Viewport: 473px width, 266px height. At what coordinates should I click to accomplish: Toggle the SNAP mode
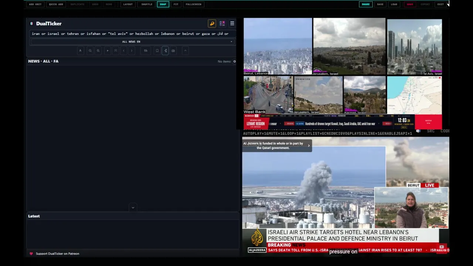(x=163, y=4)
